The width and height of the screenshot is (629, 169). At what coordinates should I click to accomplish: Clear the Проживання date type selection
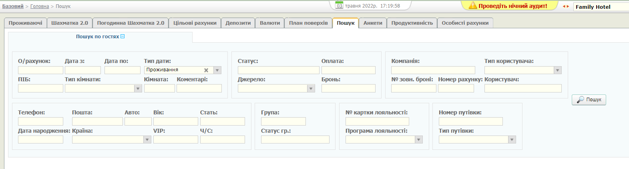point(206,70)
